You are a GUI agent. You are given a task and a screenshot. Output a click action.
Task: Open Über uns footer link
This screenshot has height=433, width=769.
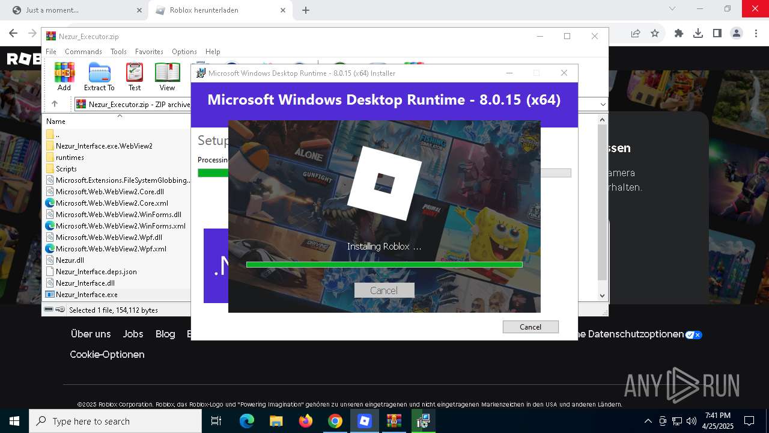[x=91, y=334]
